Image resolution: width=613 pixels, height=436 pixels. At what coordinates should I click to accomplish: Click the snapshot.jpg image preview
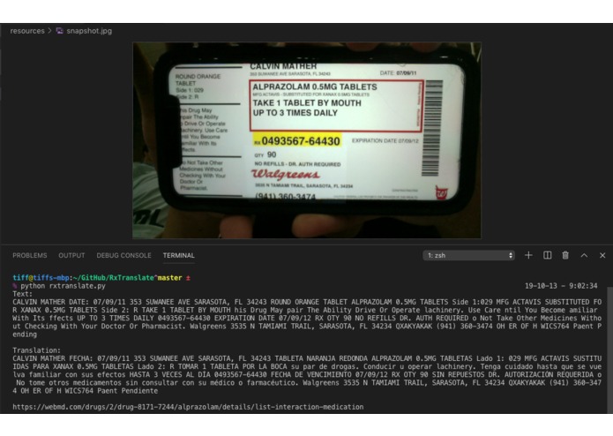click(307, 140)
